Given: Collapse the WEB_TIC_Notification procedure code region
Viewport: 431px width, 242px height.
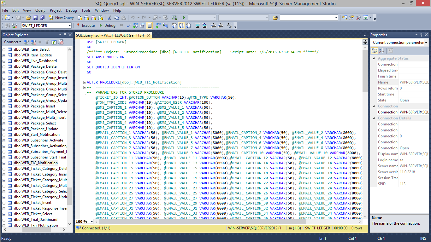Looking at the screenshot, I should [84, 82].
